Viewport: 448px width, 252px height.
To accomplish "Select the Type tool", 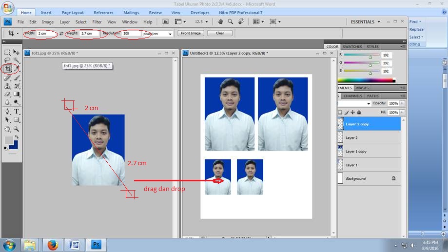I will pyautogui.click(x=17, y=111).
